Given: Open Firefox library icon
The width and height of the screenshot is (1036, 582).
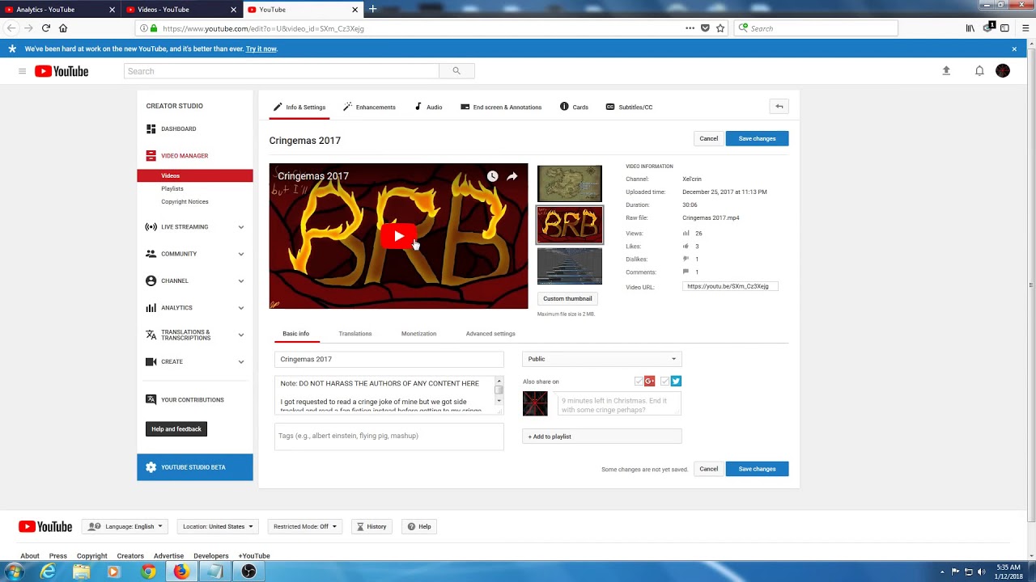Looking at the screenshot, I should click(x=970, y=28).
